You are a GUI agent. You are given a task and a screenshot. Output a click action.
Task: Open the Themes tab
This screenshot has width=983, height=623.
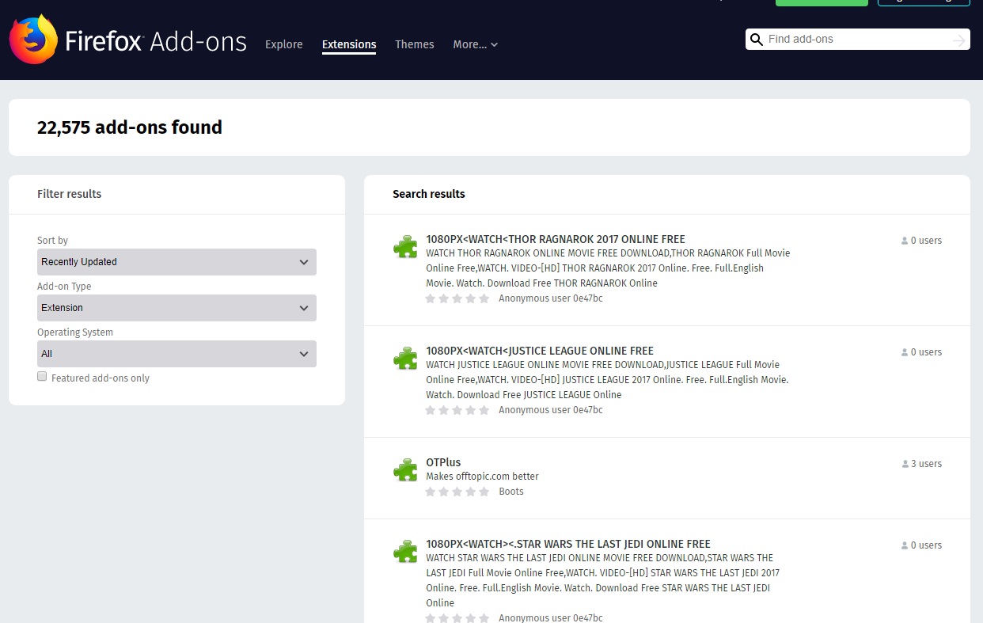415,44
